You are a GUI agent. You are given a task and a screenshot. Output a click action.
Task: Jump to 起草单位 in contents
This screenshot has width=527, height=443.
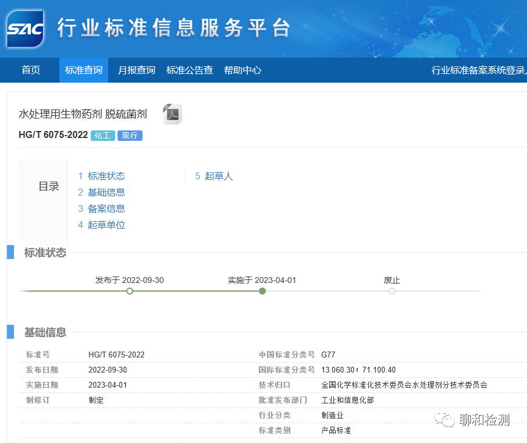(106, 225)
